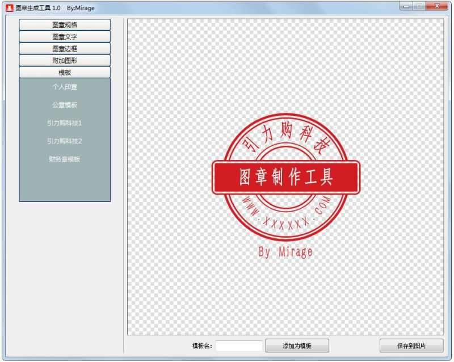The image size is (454, 362).
Task: Click inside the 模板名 template name field
Action: coord(240,346)
